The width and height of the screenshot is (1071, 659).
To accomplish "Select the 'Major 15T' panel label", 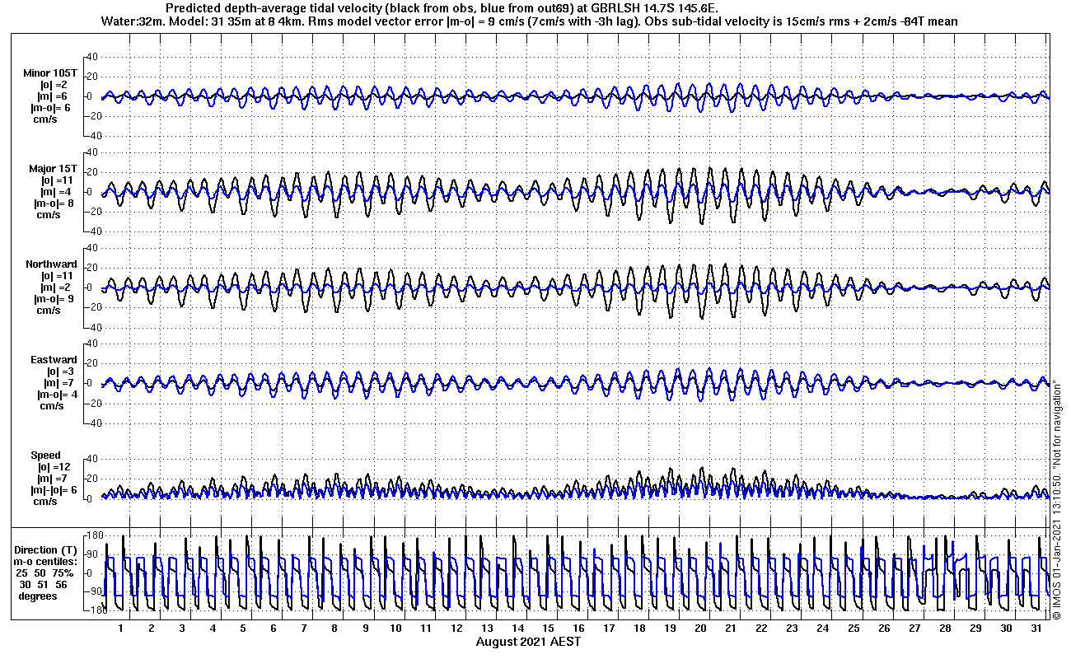I will click(53, 169).
